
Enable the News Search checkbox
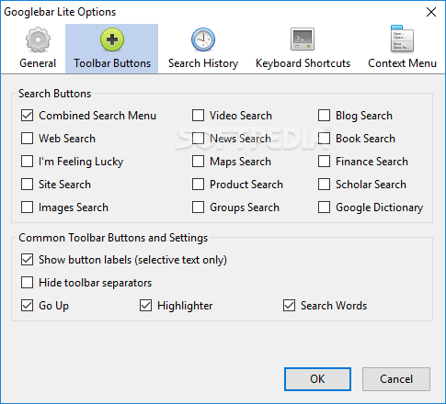(x=198, y=139)
